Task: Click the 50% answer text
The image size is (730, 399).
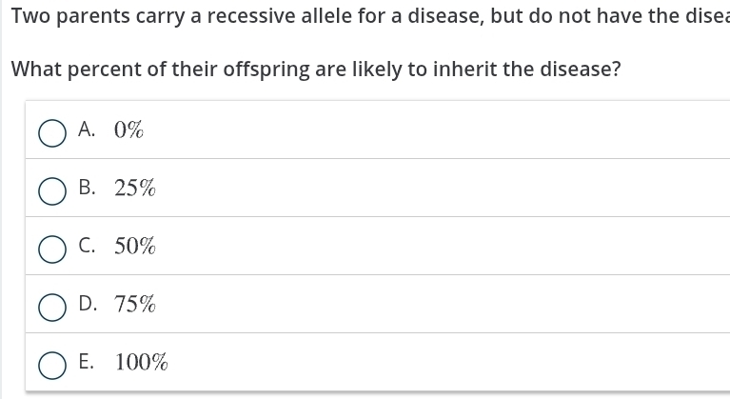Action: coord(135,247)
